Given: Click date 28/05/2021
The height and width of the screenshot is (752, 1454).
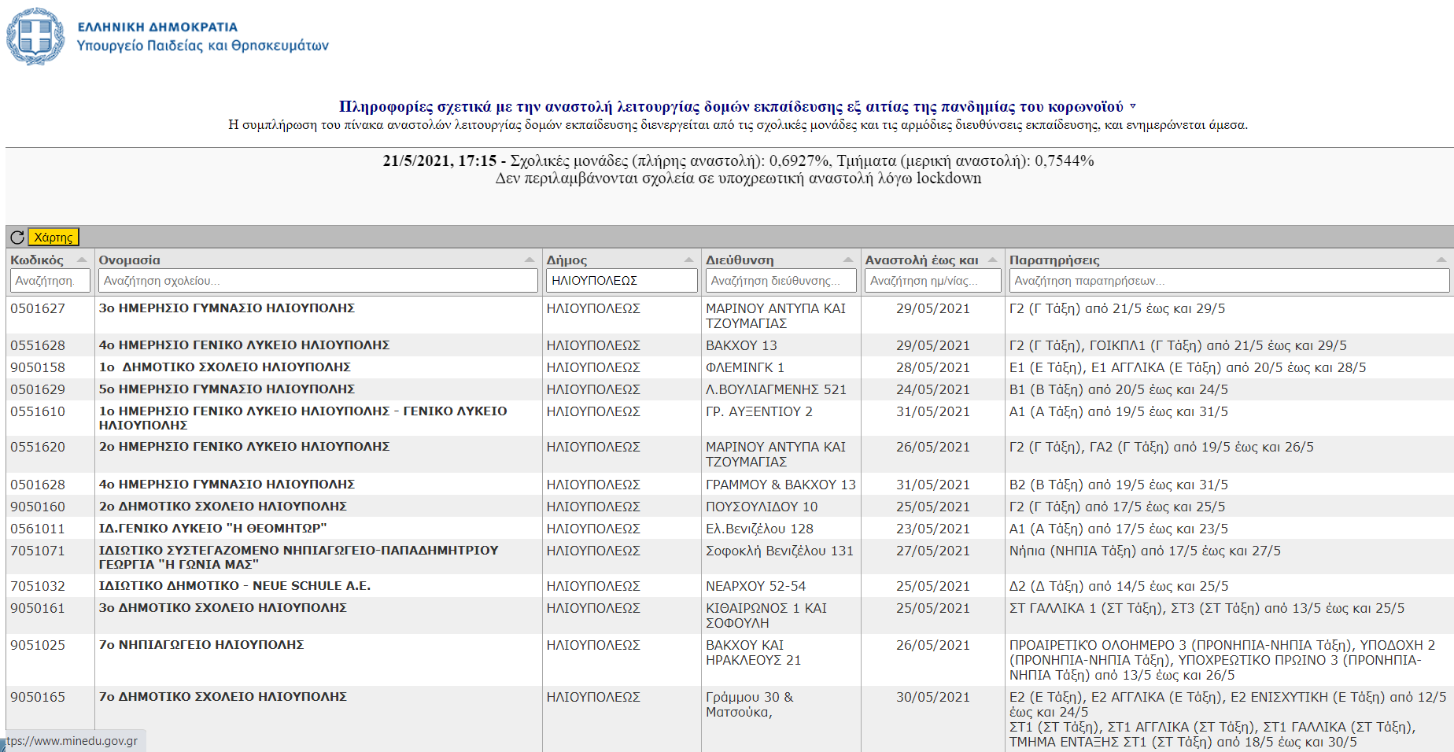Looking at the screenshot, I should [933, 367].
